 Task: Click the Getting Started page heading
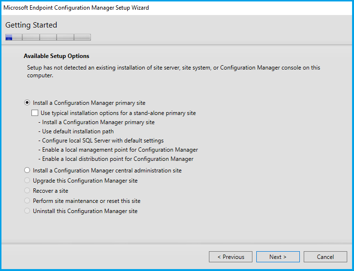(31, 25)
